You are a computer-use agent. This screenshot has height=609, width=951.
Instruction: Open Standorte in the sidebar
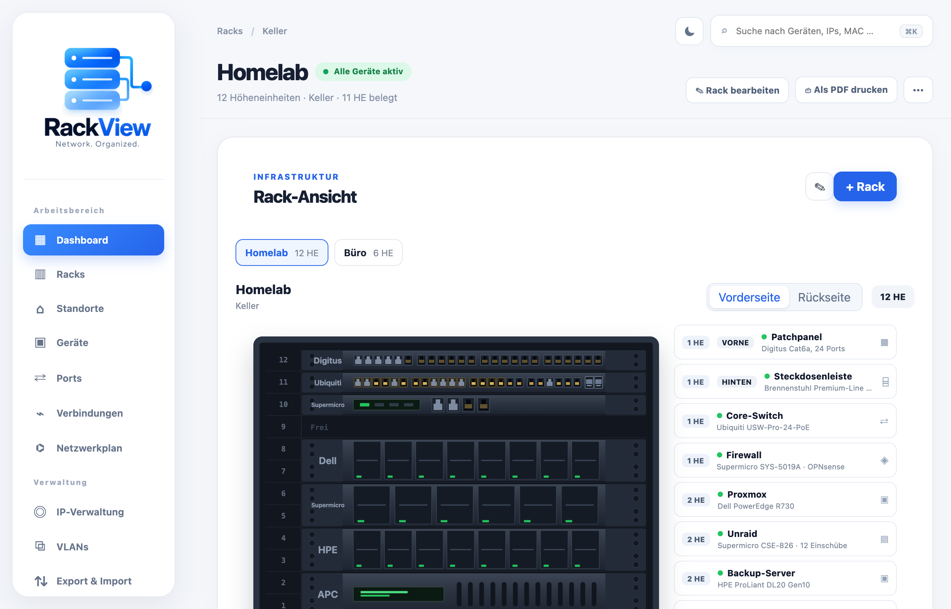pyautogui.click(x=93, y=309)
